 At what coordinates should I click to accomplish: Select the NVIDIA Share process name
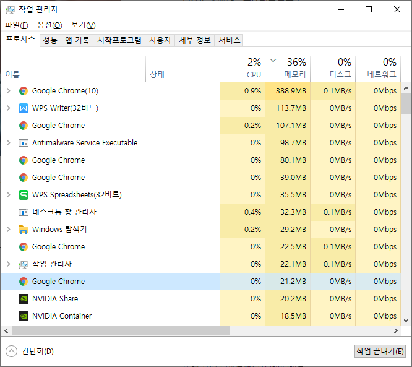tap(55, 299)
